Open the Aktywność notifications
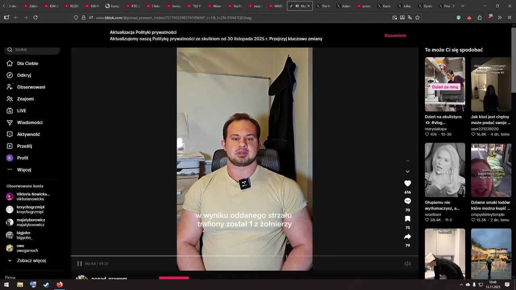Viewport: 516px width, 290px height. (23, 134)
